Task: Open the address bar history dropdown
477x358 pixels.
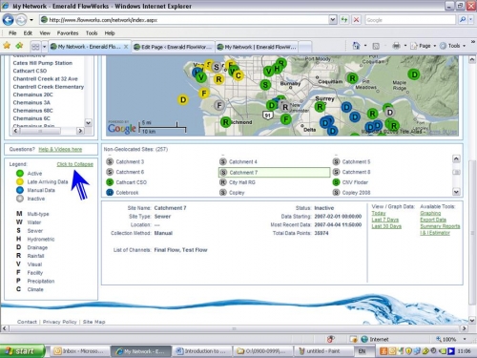Action: click(x=333, y=20)
